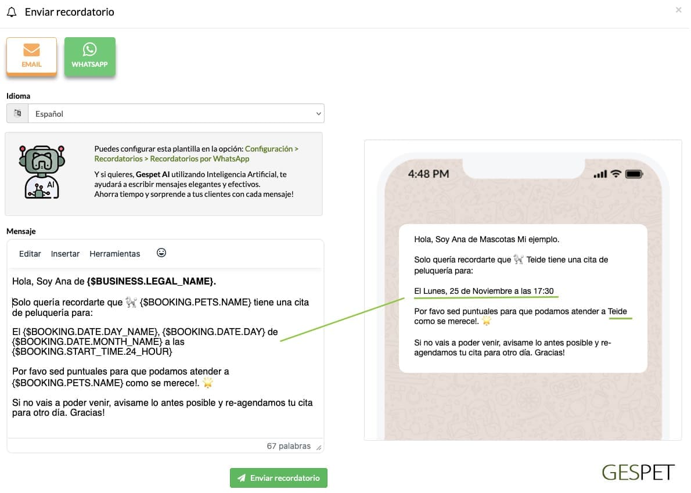Click the {$BOOKING.START_TIME.24_HOUR} placeholder

92,351
